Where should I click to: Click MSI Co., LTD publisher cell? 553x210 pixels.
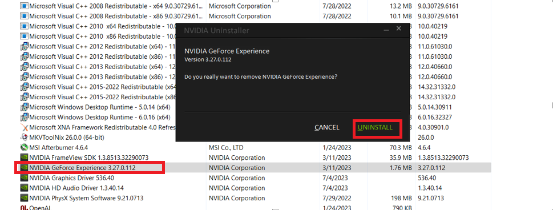coord(226,148)
